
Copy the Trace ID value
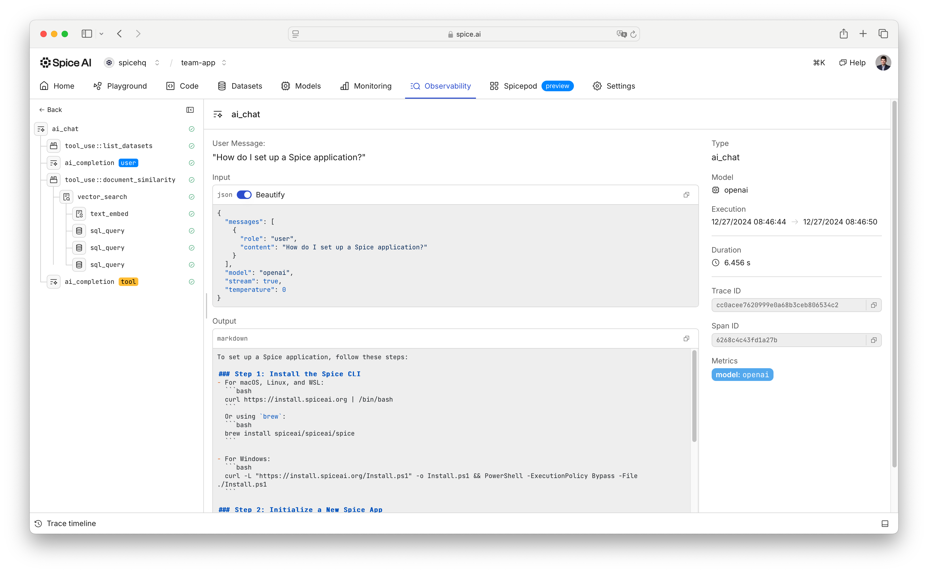[874, 305]
